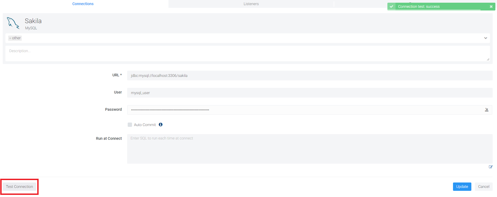This screenshot has height=197, width=497.
Task: Open the Run at Connect edit icon
Action: pyautogui.click(x=491, y=167)
